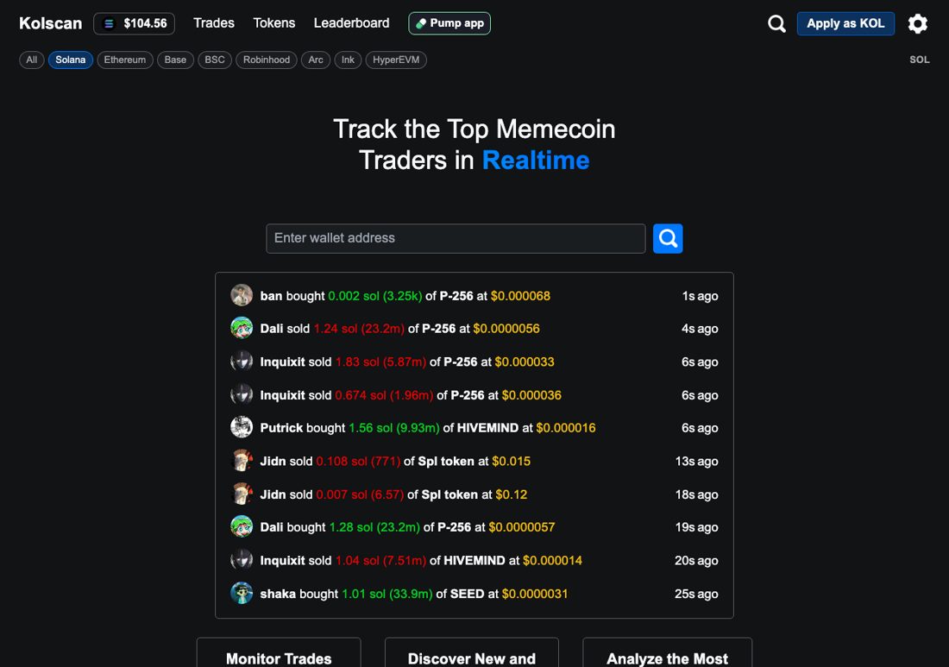Open the Trades menu item
Screen dimensions: 949x667
point(214,23)
